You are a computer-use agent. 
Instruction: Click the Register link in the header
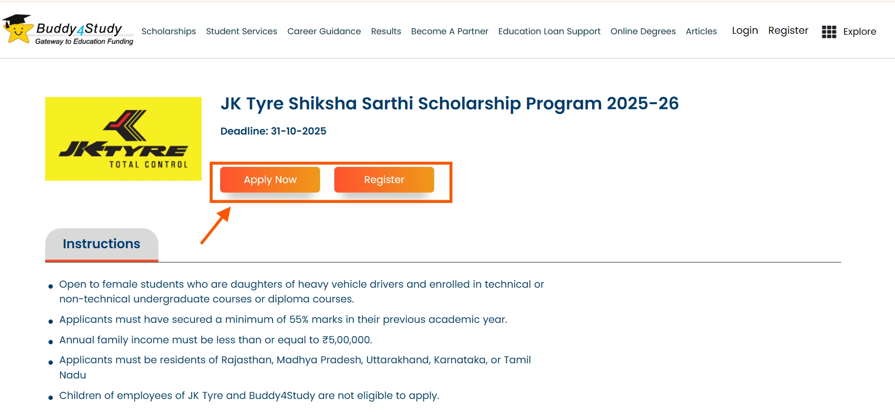788,30
